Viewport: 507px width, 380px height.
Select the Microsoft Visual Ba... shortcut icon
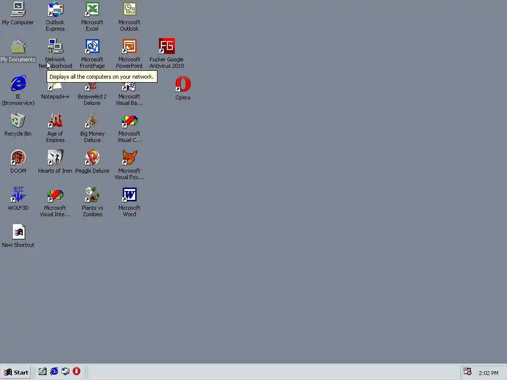tap(129, 87)
